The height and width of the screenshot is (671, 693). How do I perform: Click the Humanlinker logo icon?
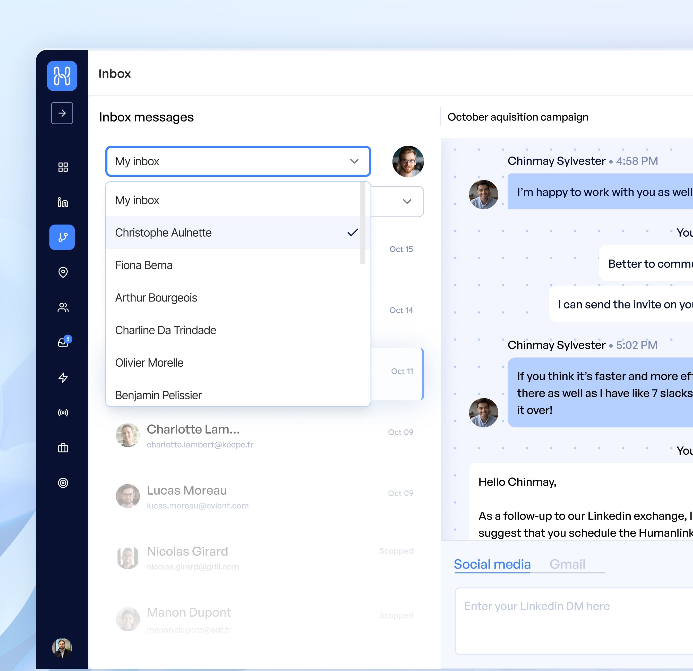pos(62,76)
